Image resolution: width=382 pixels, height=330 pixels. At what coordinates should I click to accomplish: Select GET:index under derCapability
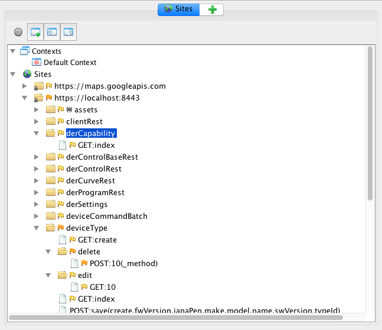pos(96,145)
